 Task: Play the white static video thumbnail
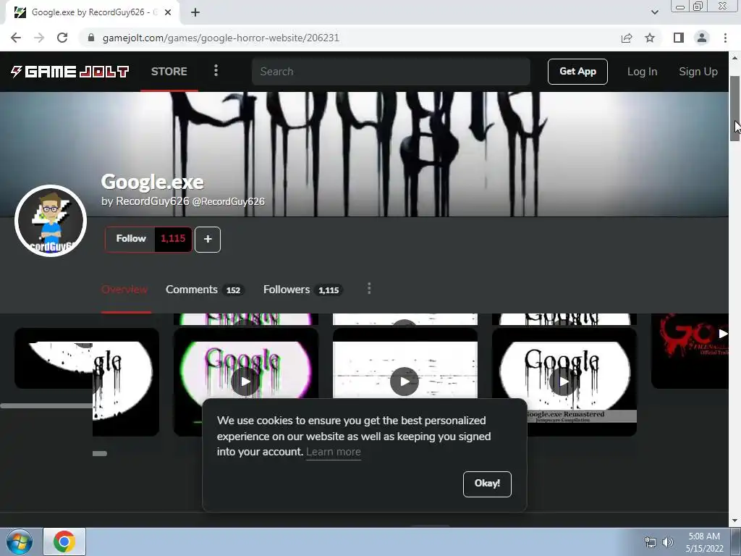pos(405,381)
